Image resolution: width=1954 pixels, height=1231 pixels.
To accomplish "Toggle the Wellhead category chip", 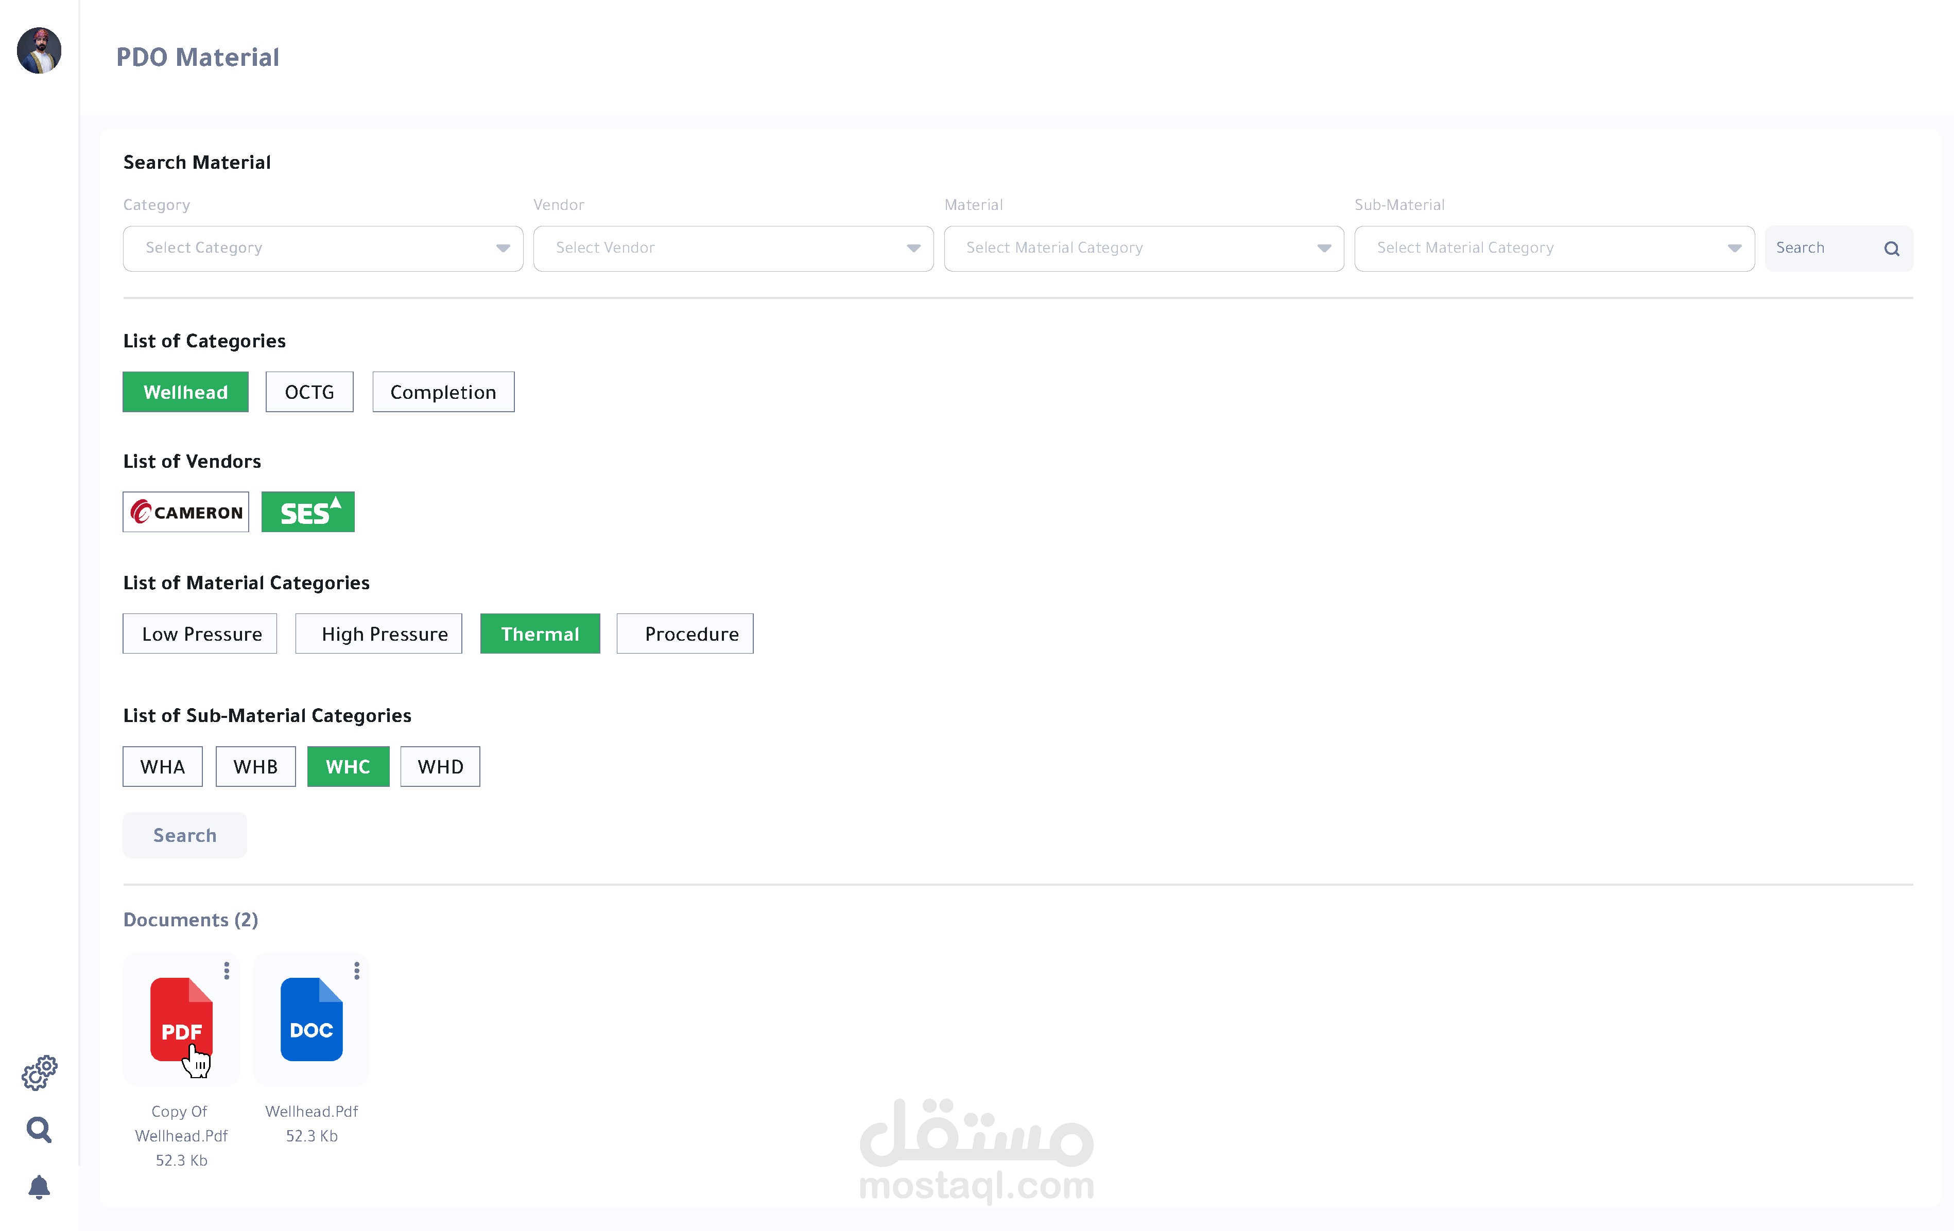I will pos(185,392).
